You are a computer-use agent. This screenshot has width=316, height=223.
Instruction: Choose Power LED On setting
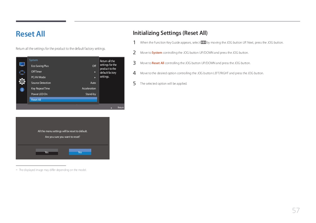click(x=63, y=94)
